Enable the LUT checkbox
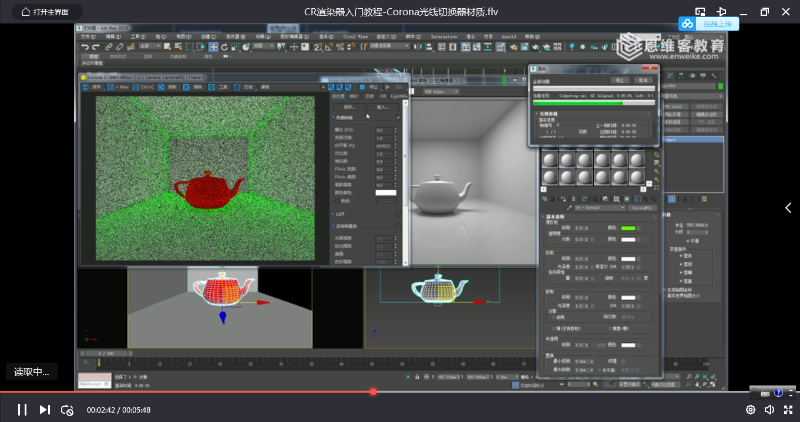This screenshot has width=800, height=422. [398, 214]
